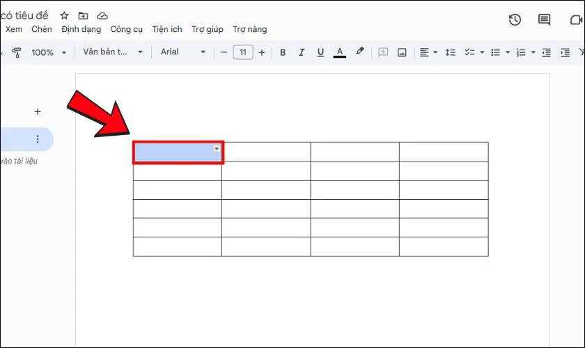Click the document title text
585x348 pixels.
coord(24,16)
